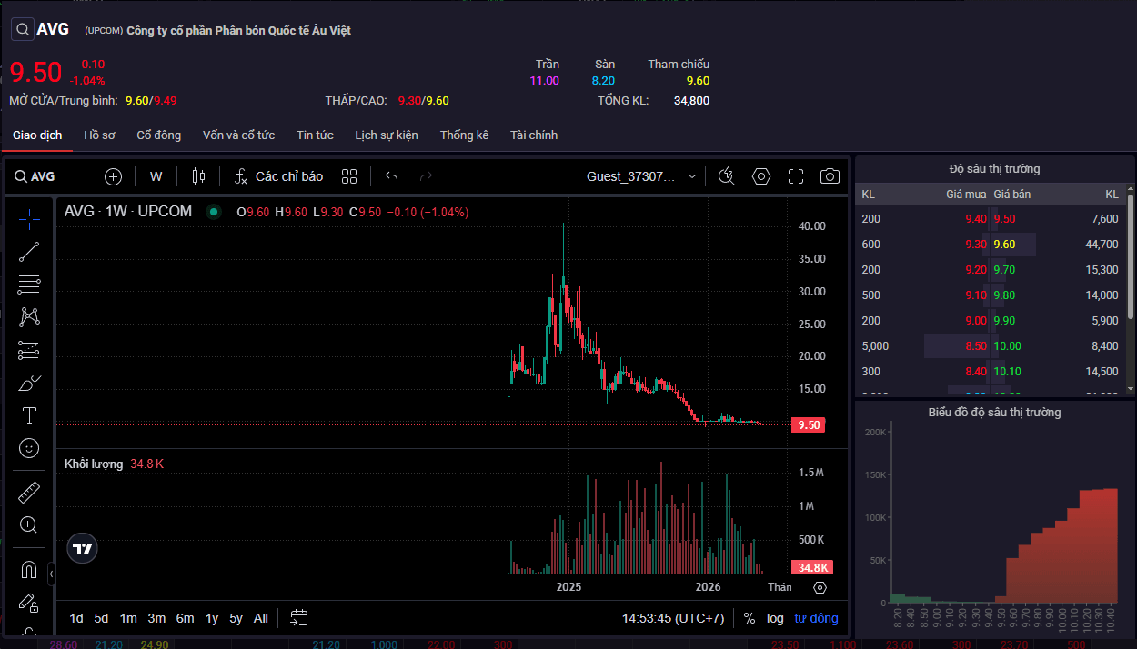Open the indicator templates grid menu
The image size is (1137, 649).
click(349, 176)
